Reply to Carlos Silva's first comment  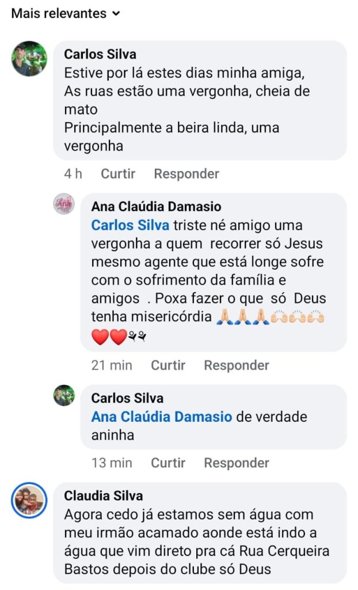pos(186,173)
